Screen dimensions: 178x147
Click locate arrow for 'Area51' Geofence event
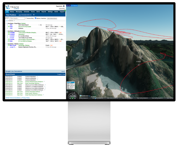tap(39, 93)
